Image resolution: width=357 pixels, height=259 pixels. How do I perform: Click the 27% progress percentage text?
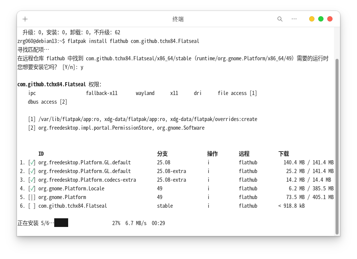(116, 223)
